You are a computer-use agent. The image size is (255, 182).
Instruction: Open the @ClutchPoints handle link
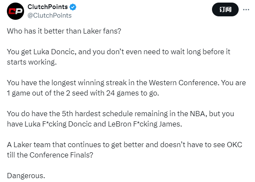tap(49, 15)
